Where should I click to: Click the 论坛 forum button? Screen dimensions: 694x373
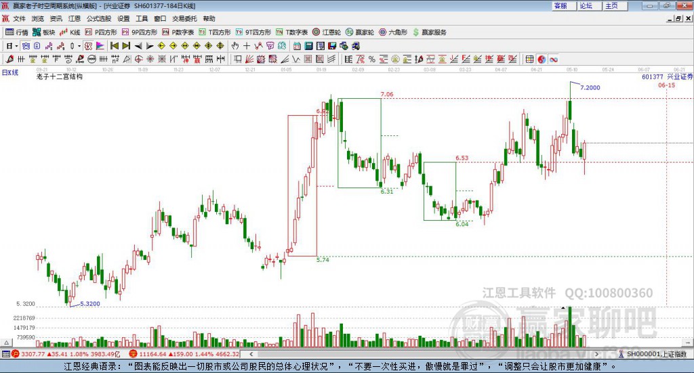590,5
